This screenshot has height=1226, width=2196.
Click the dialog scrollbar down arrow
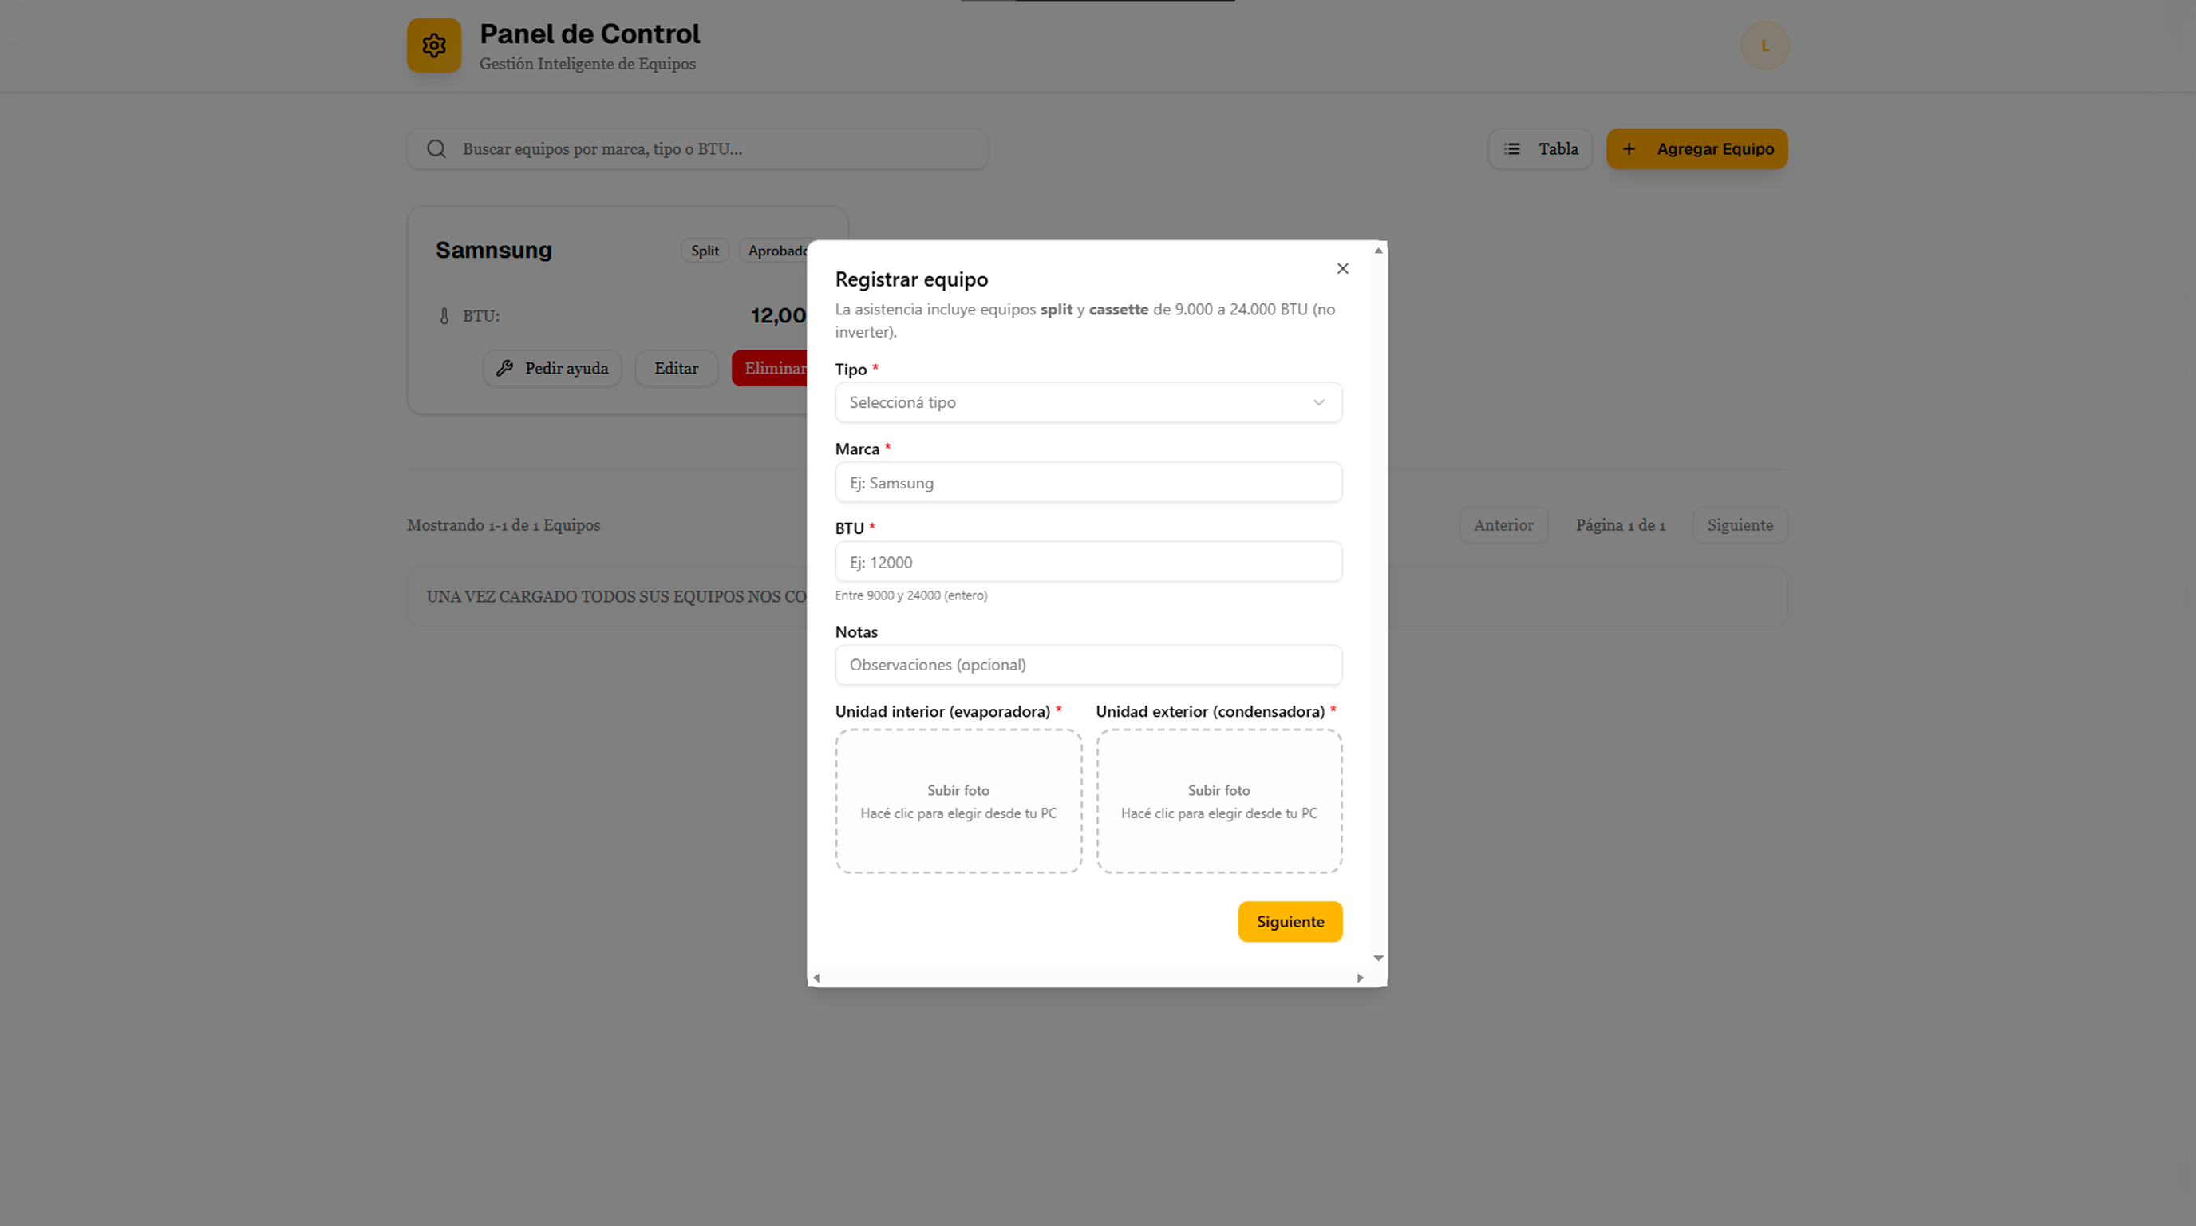click(x=1378, y=959)
